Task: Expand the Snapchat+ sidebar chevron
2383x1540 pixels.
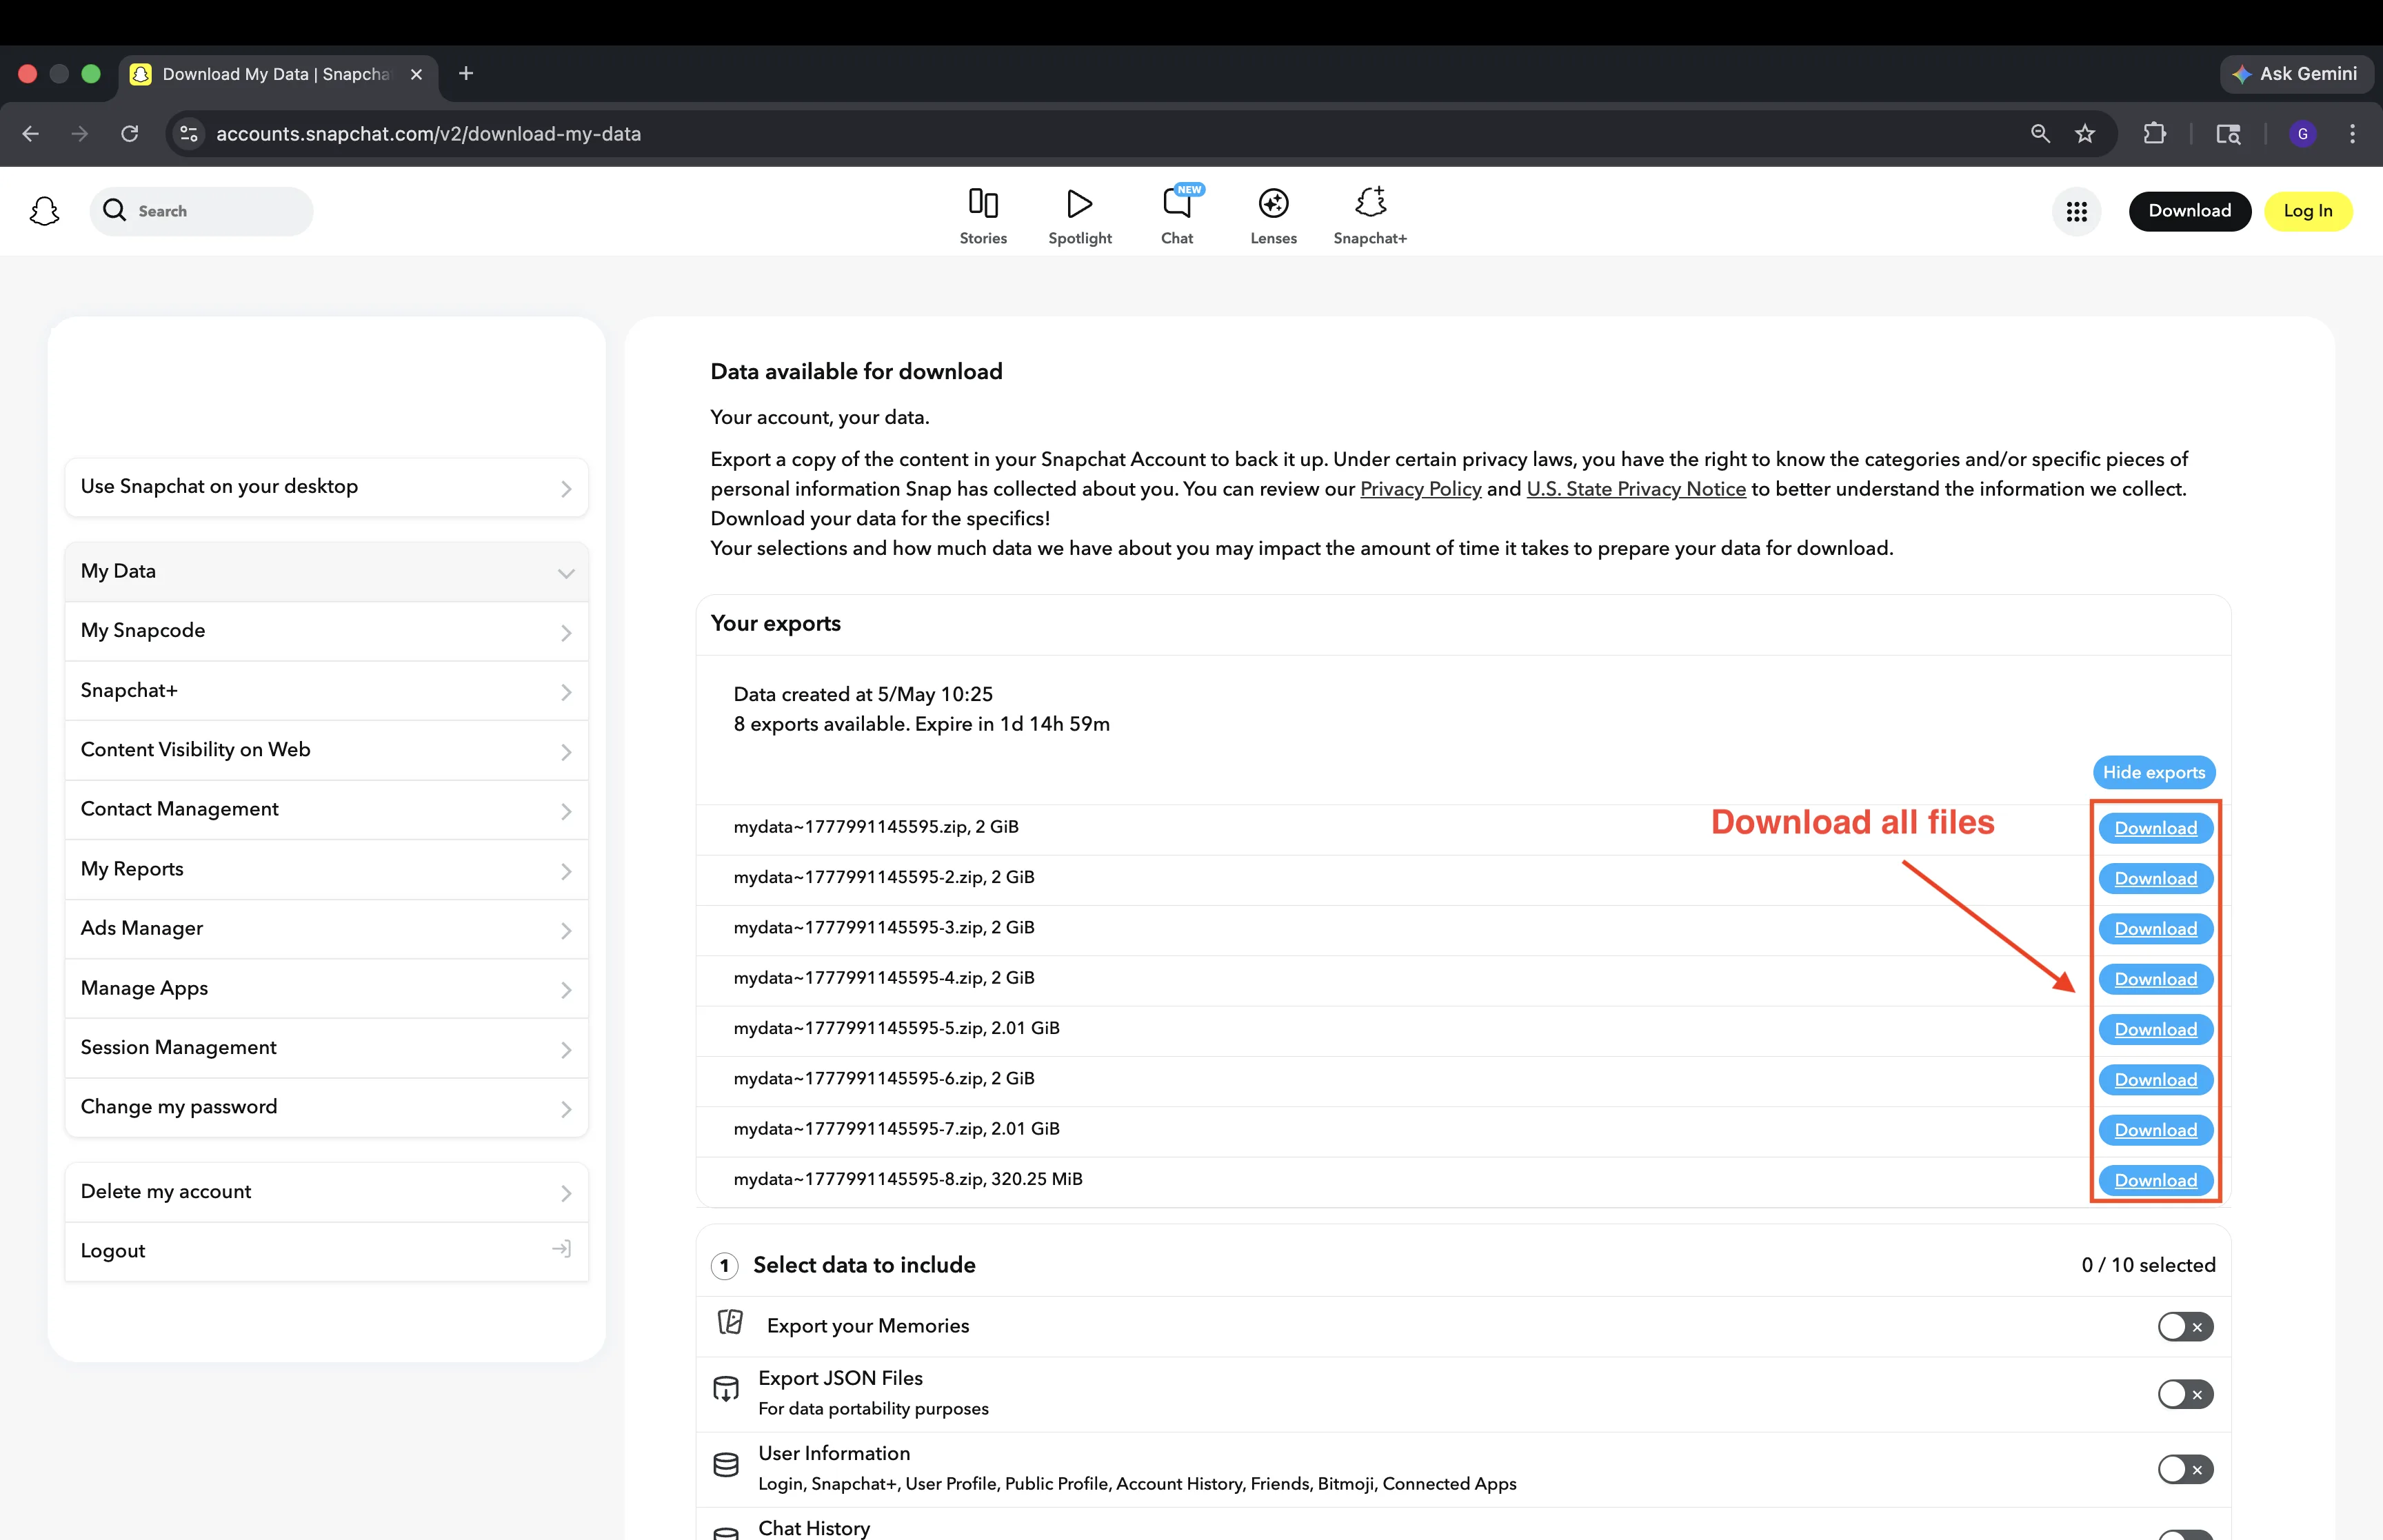Action: [566, 692]
